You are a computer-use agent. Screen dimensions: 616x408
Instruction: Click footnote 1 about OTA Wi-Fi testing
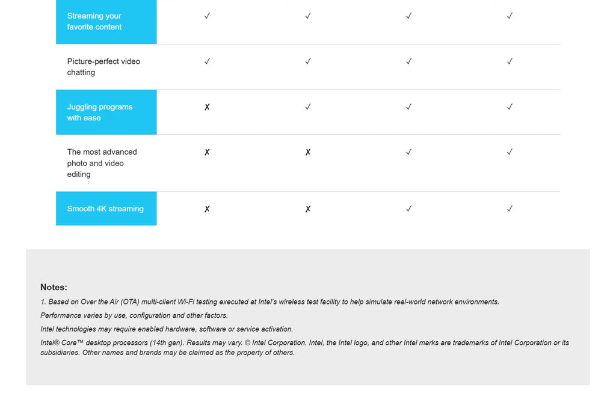pos(269,302)
